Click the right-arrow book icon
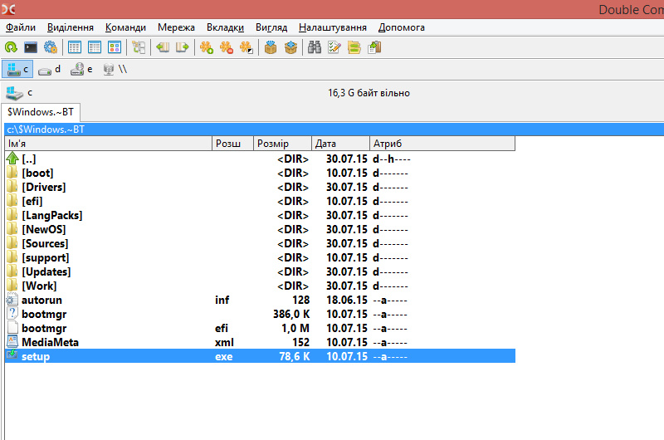This screenshot has height=440, width=664. (182, 47)
